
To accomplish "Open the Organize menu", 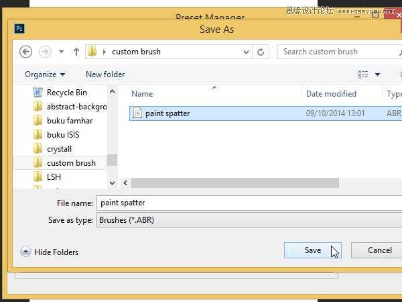I will (x=45, y=74).
